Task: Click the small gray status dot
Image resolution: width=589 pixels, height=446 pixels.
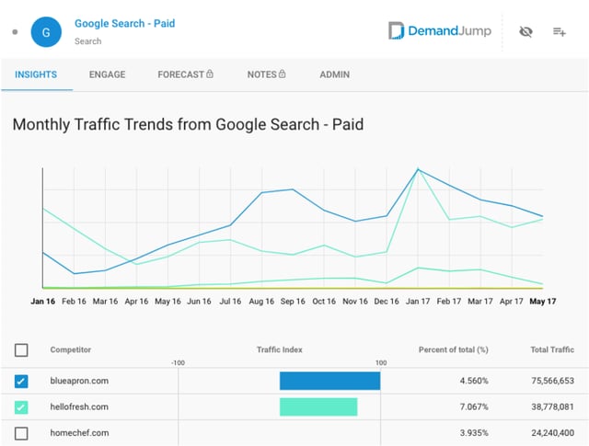Action: click(15, 32)
